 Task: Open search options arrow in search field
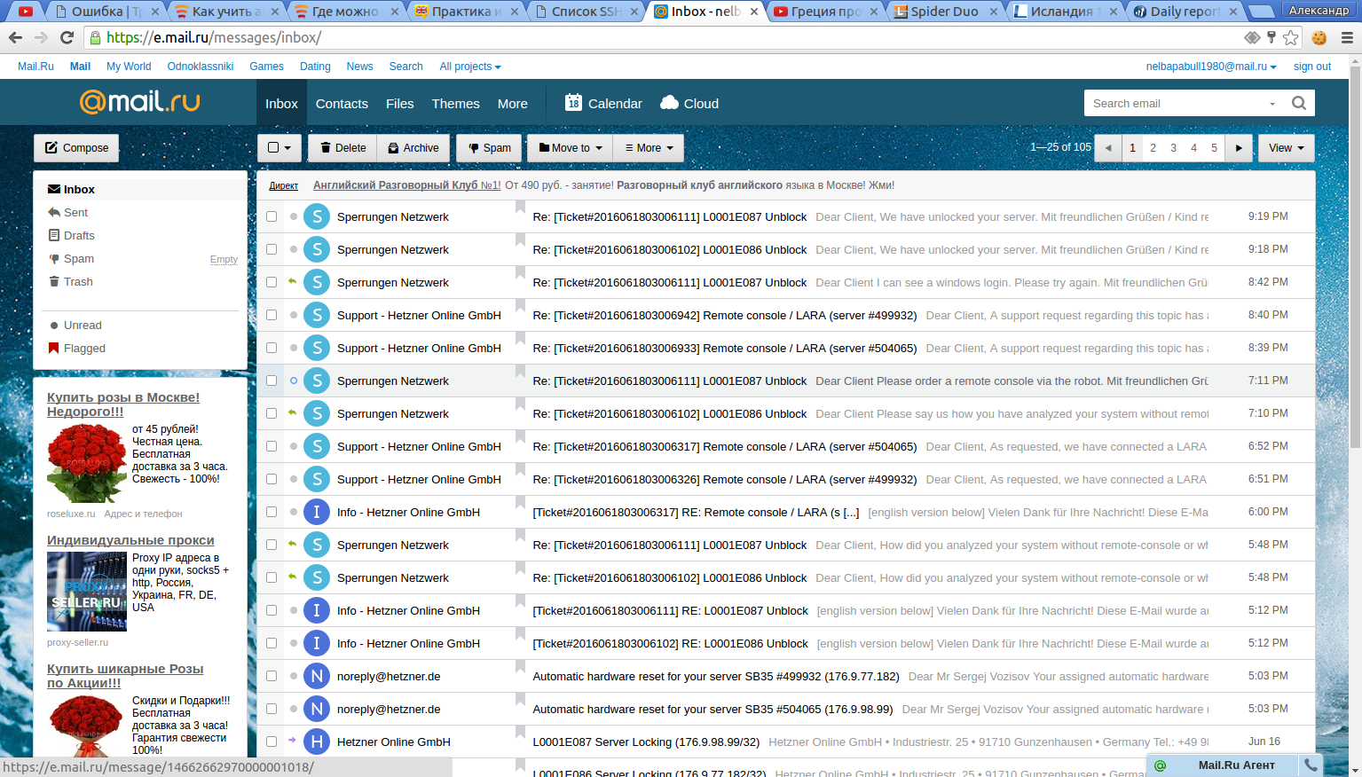pyautogui.click(x=1272, y=104)
